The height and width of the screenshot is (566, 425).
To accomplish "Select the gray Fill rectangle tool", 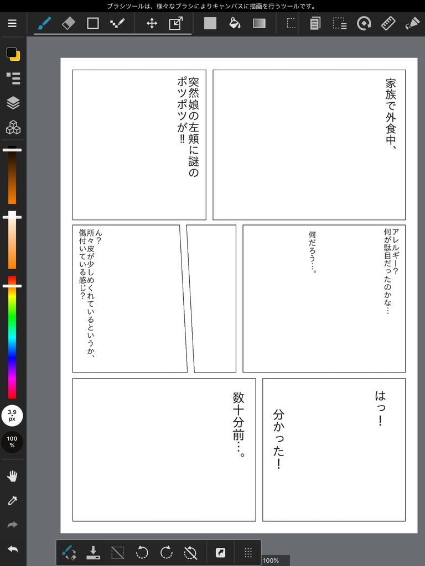I will (210, 23).
